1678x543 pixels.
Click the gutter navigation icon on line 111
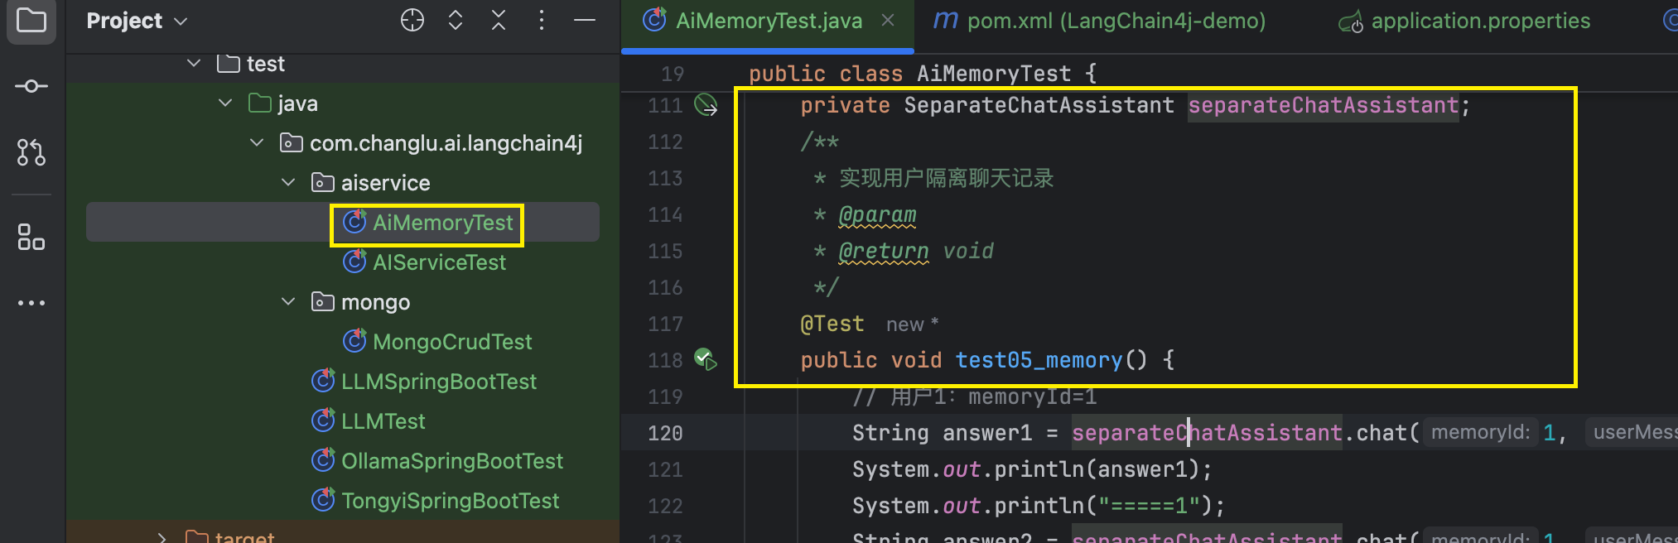pyautogui.click(x=706, y=105)
